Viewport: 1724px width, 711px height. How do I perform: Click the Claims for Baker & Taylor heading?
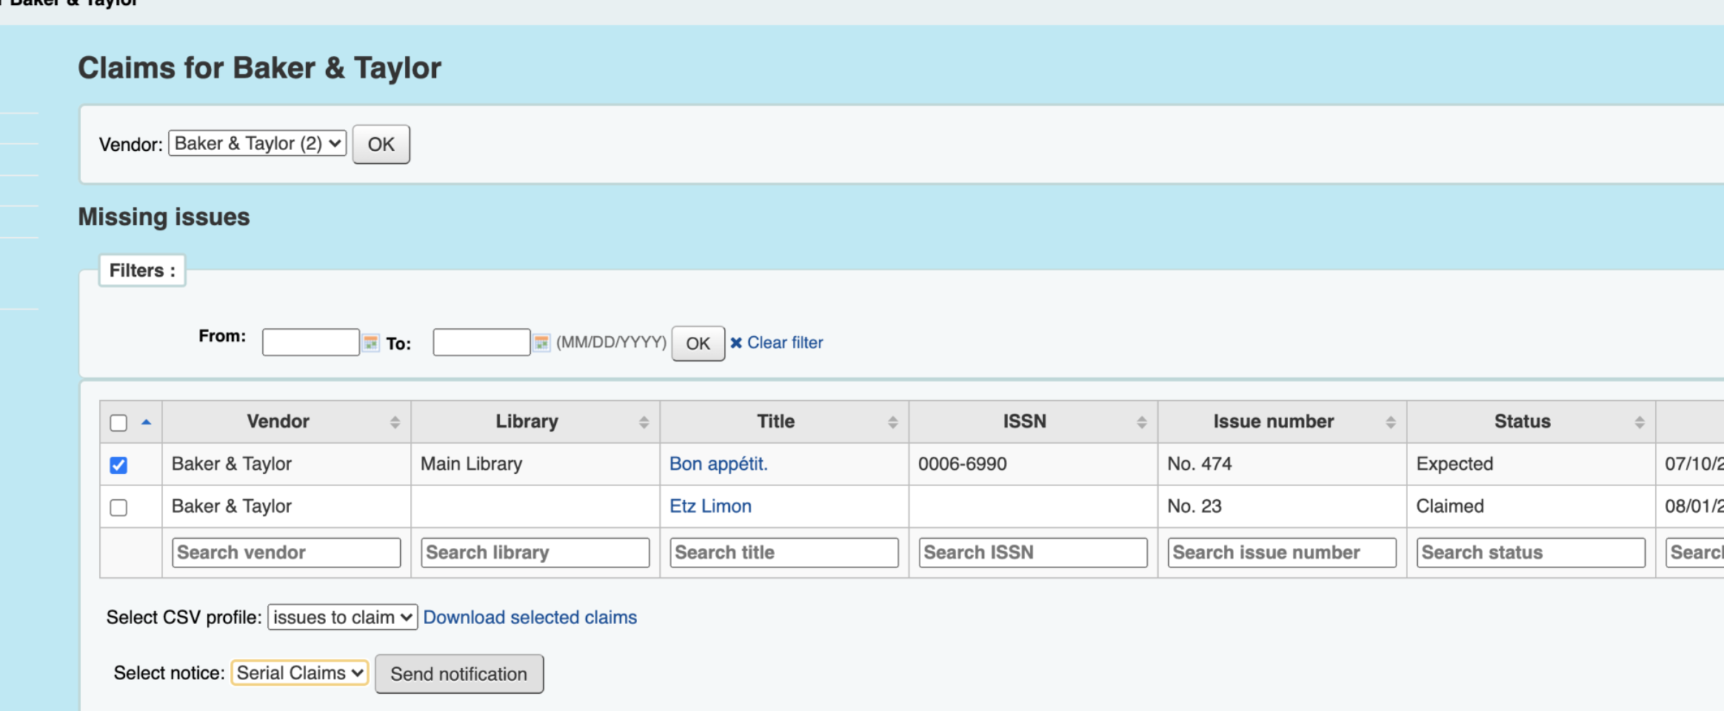click(x=259, y=68)
